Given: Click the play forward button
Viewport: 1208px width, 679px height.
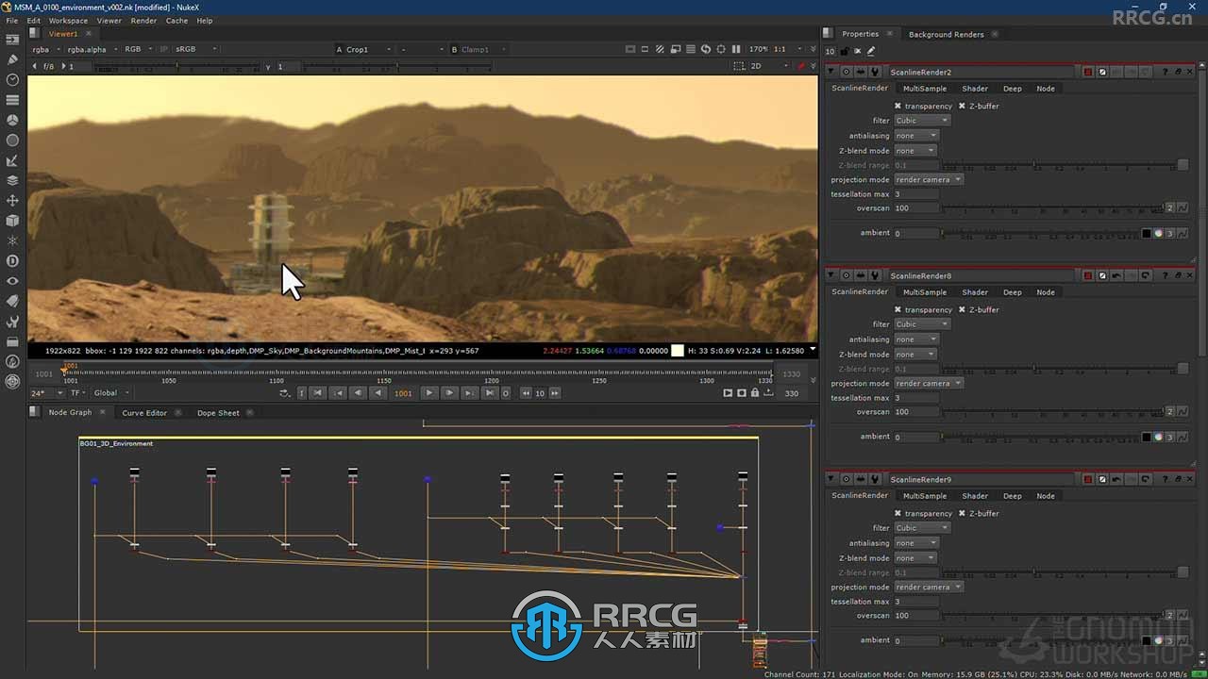Looking at the screenshot, I should pyautogui.click(x=428, y=393).
